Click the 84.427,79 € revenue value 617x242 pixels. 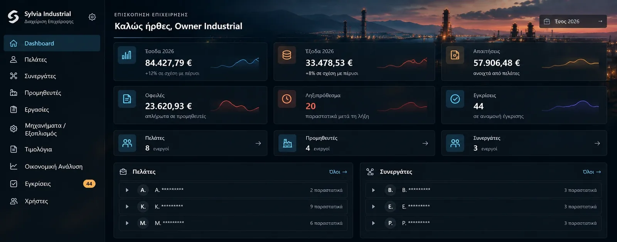point(169,63)
